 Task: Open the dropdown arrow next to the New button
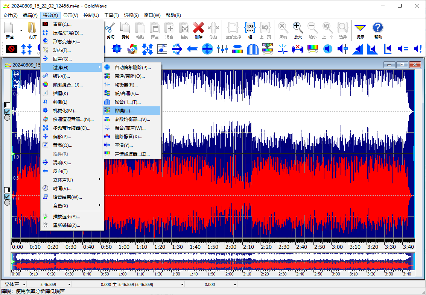(x=21, y=30)
